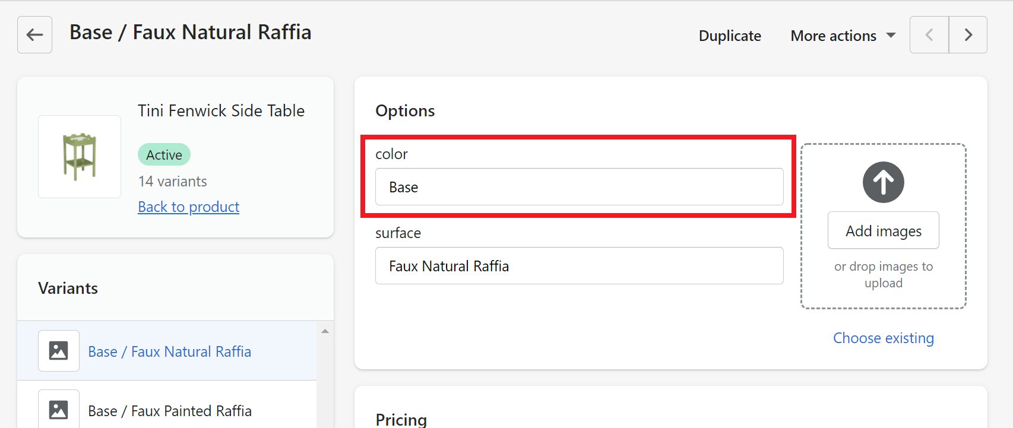Open the Back to product link

click(188, 207)
